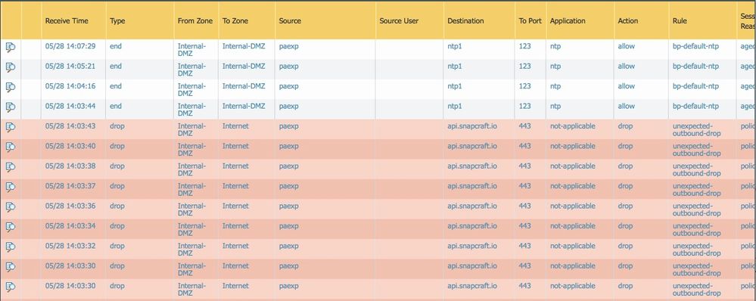
Task: Click destination api.snapcraft.io in 14:03:36 row
Action: [472, 206]
